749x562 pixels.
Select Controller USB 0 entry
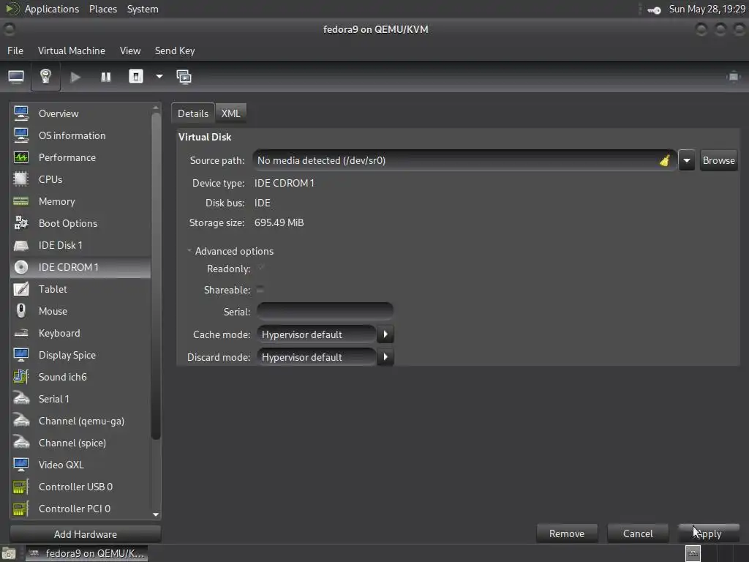80,487
